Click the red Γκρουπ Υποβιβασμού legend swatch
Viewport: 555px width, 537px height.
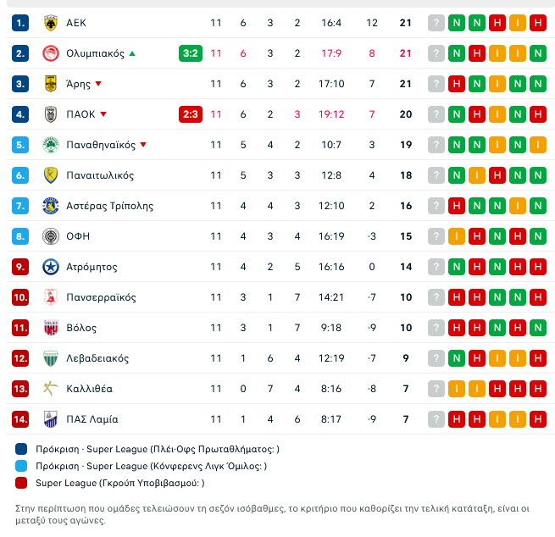pyautogui.click(x=21, y=483)
